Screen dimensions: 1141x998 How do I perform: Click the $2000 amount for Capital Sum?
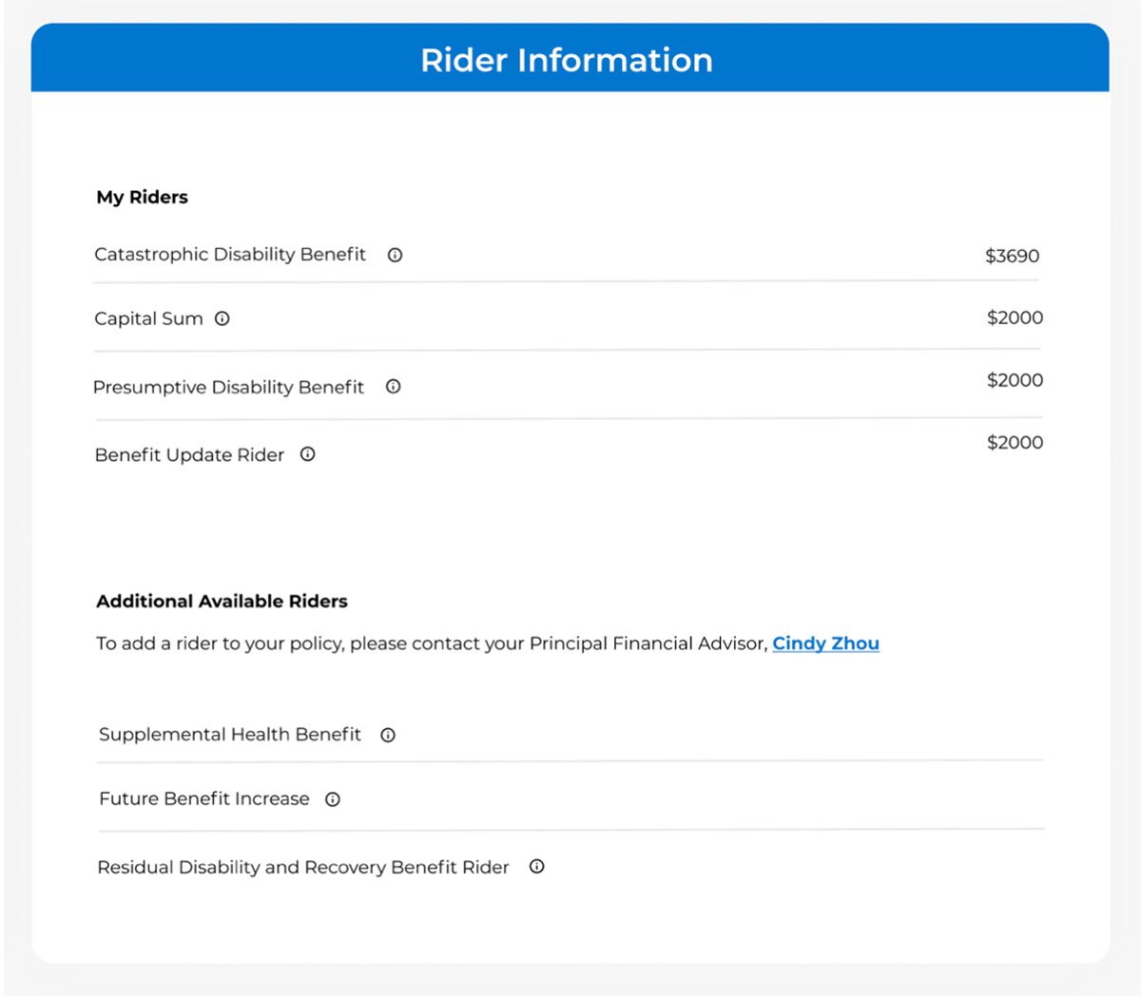(1015, 317)
